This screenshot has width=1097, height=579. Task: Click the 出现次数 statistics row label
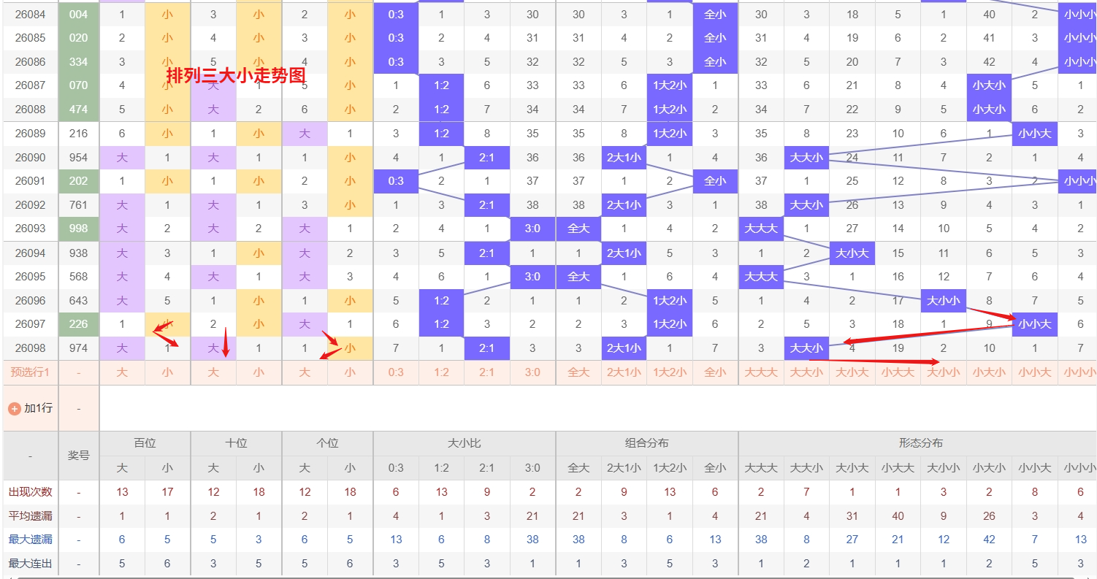(x=30, y=492)
